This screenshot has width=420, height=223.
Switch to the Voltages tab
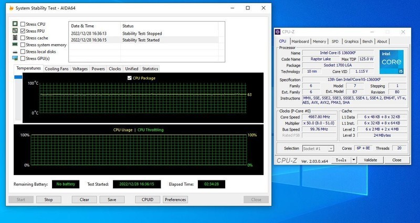coord(80,69)
